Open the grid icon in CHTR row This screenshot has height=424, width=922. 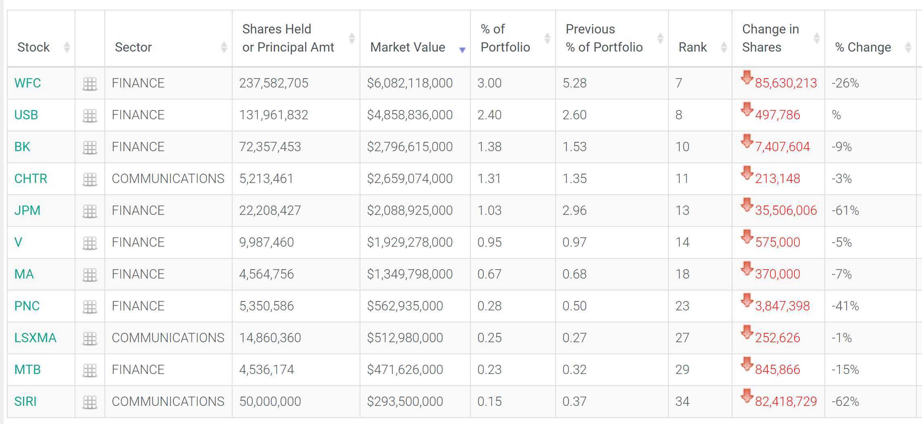89,179
